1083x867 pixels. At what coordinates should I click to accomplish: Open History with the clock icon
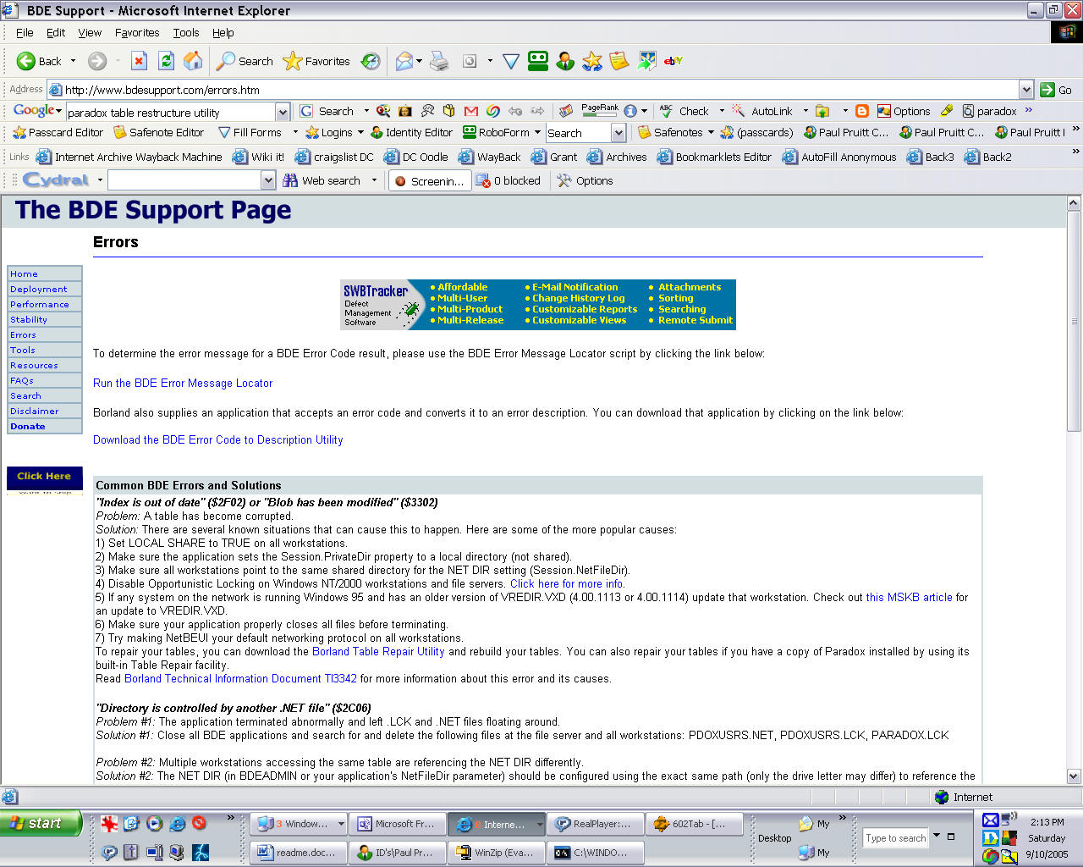coord(371,61)
